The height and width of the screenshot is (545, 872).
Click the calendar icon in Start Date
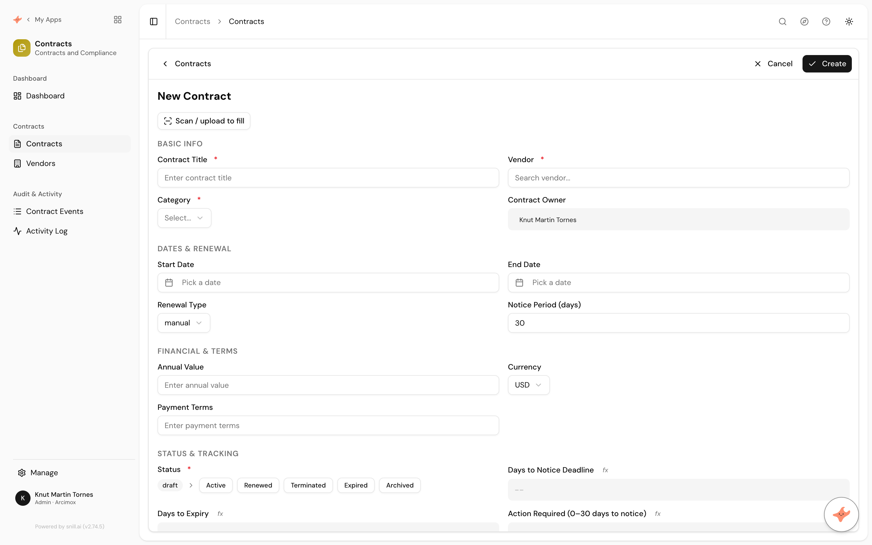(169, 283)
